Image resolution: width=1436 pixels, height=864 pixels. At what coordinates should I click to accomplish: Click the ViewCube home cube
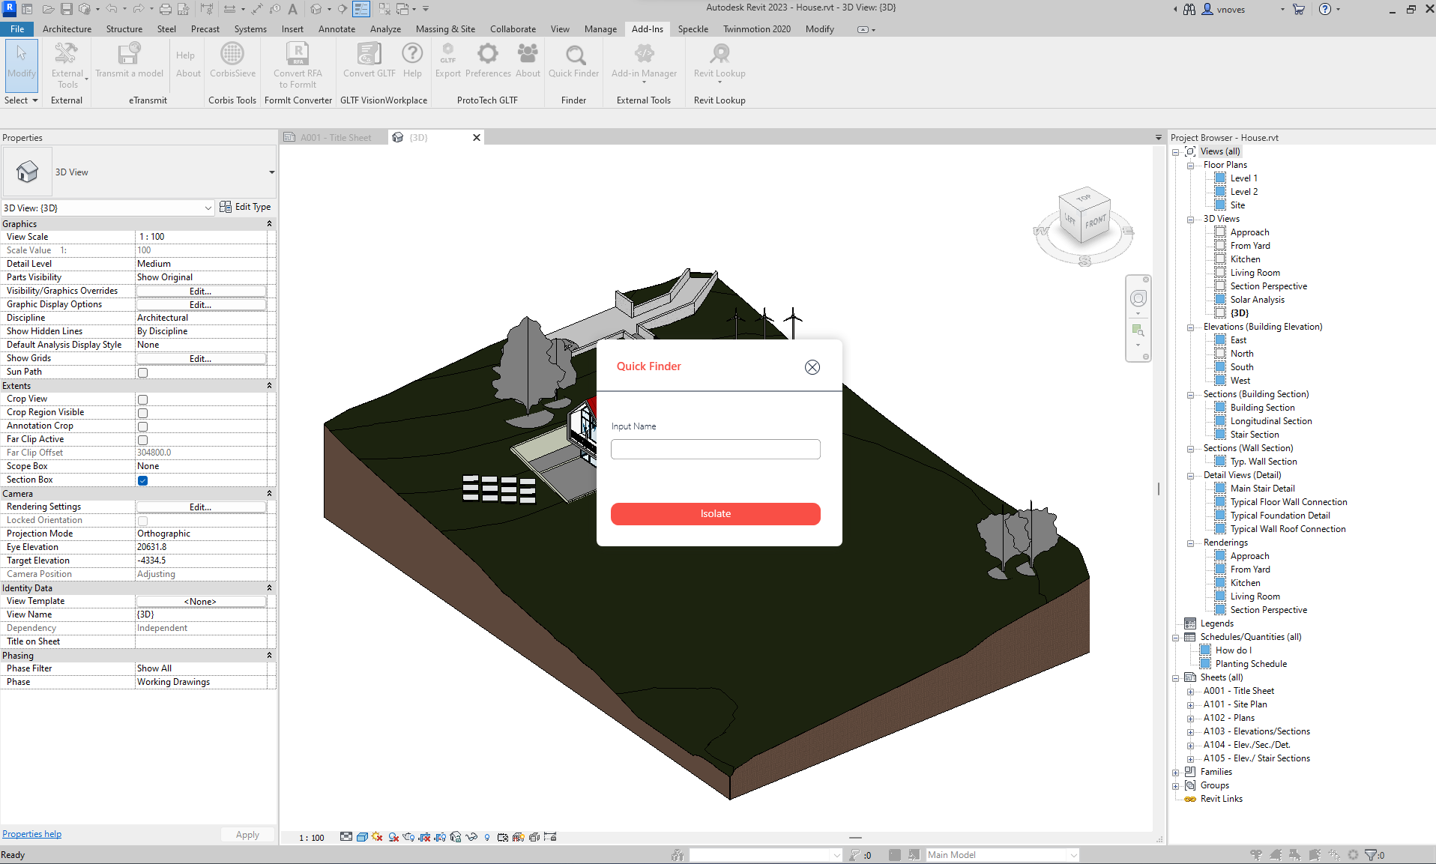coord(1084,217)
